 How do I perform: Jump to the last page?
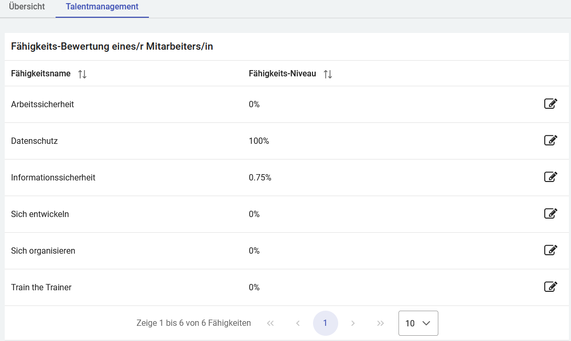click(x=381, y=323)
